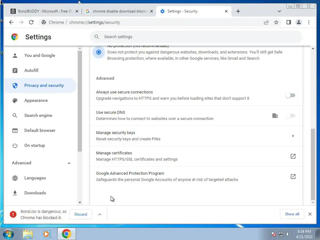Image resolution: width=320 pixels, height=240 pixels.
Task: Open the side panel icon
Action: (288, 22)
